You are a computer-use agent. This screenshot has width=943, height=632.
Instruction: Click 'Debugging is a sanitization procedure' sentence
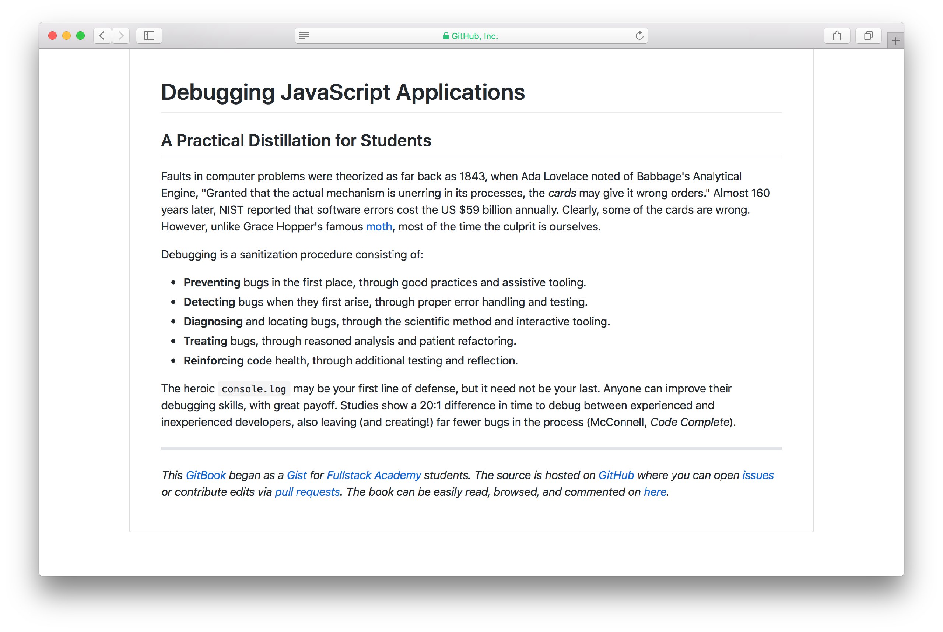(x=292, y=255)
